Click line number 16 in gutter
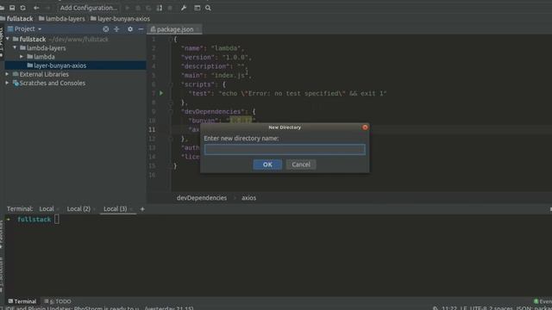 pos(152,175)
